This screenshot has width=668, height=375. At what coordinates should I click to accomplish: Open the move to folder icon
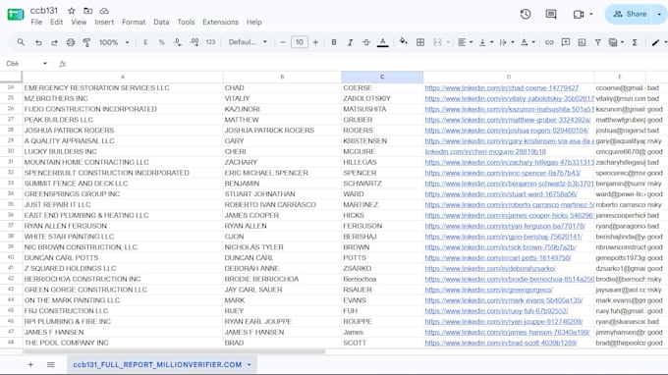pos(87,11)
